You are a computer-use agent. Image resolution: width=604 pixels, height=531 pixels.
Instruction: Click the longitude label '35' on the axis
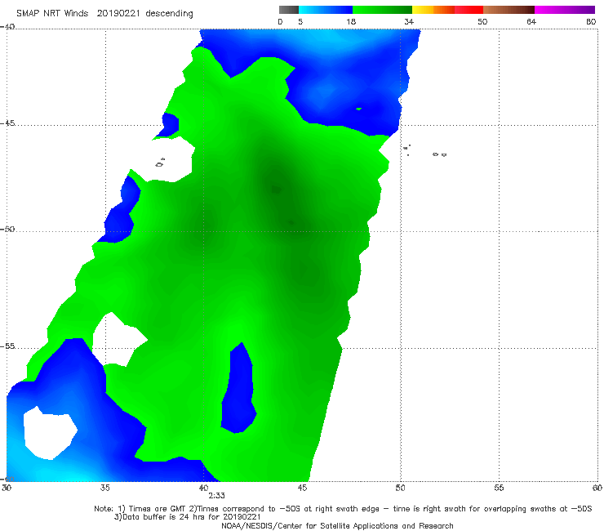coord(105,488)
